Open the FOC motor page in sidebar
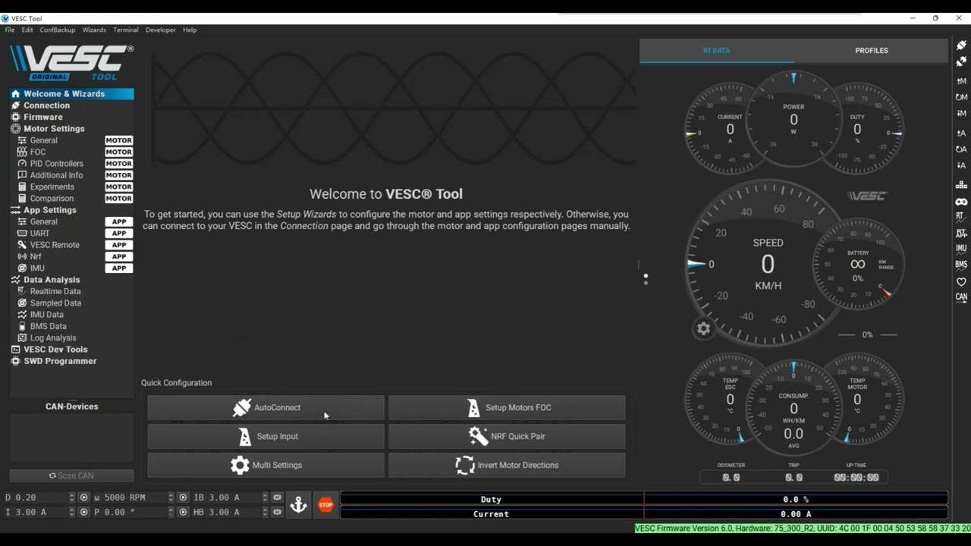This screenshot has height=546, width=971. 71,152
